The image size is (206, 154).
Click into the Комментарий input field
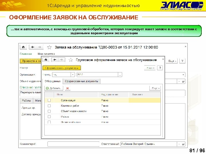(x=73, y=144)
